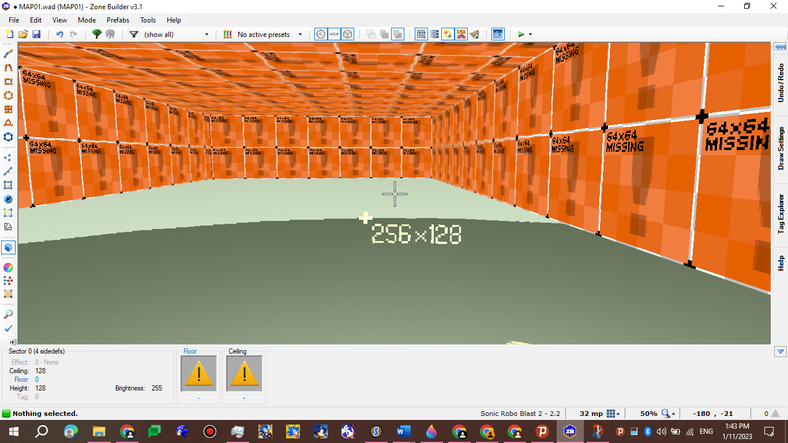This screenshot has width=788, height=443.
Task: Toggle the cube-outline toolbar button
Action: [348, 34]
